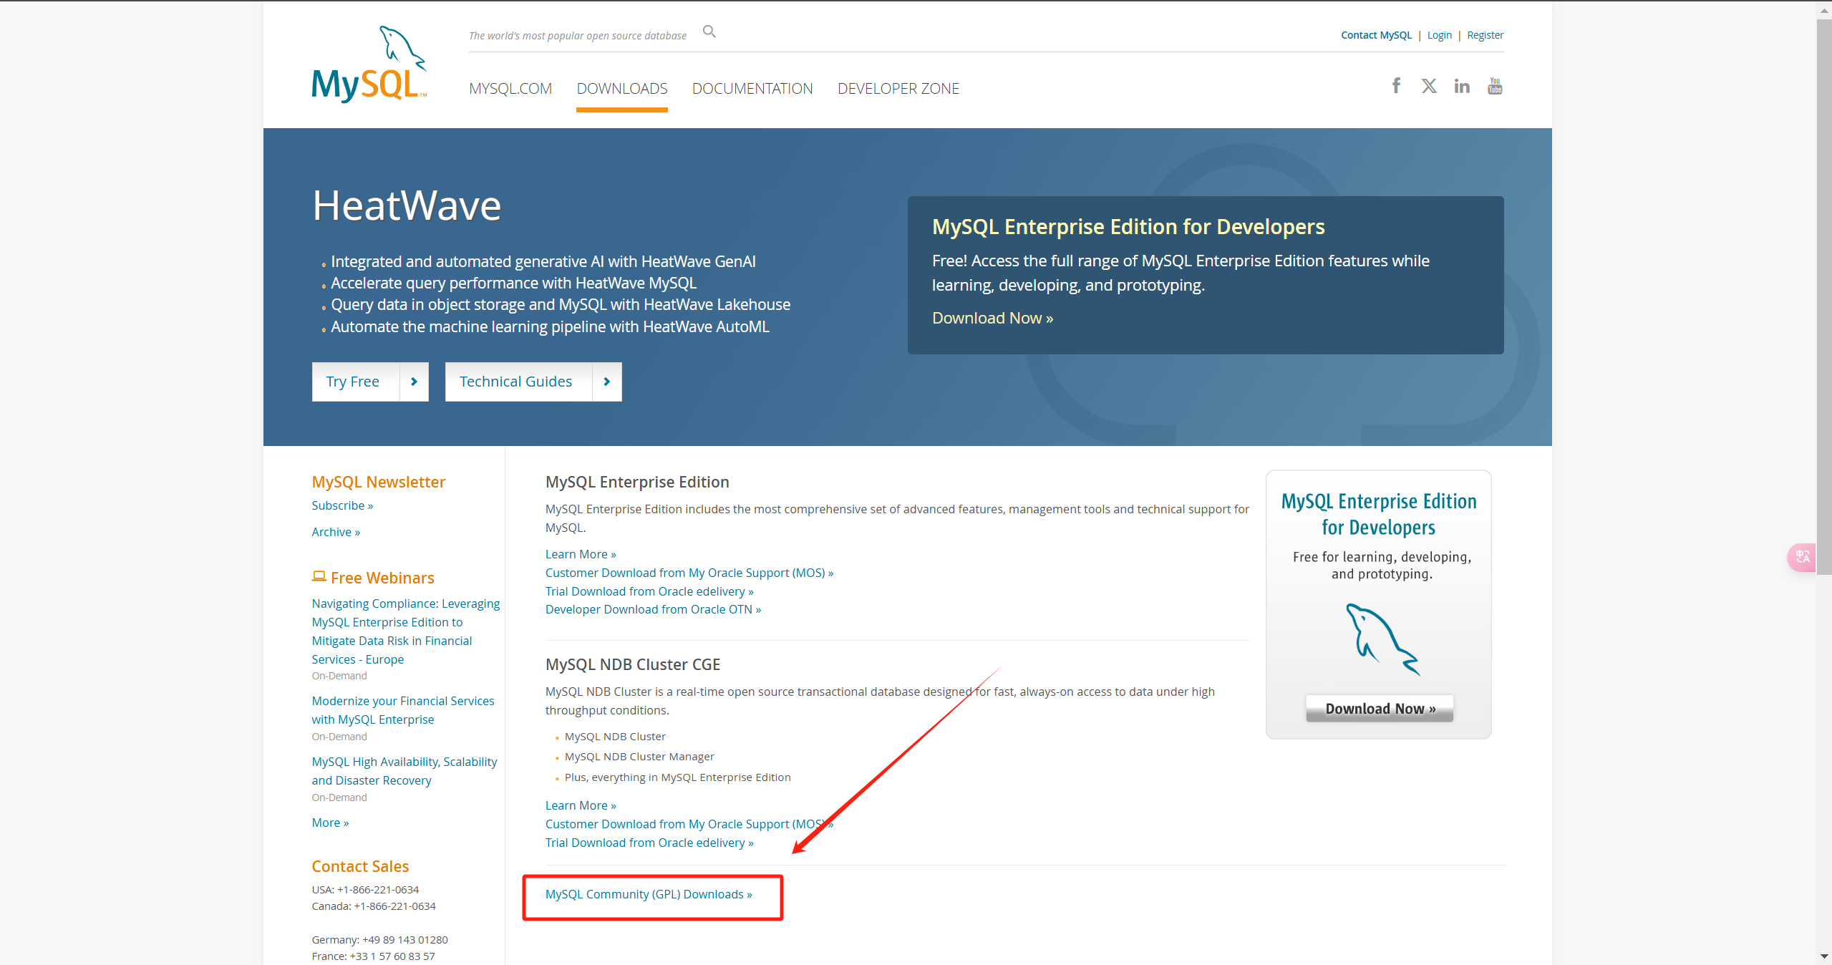1832x965 pixels.
Task: Click the pink translate floating icon
Action: (x=1802, y=557)
